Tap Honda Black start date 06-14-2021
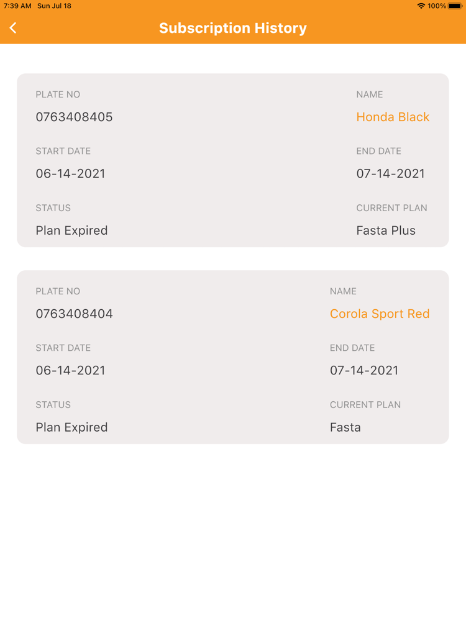Image resolution: width=466 pixels, height=621 pixels. pos(71,173)
